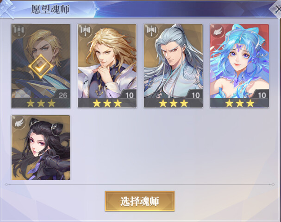The height and width of the screenshot is (222, 281).
Task: Click the wing icon on the black-haired girl card
Action: (x=19, y=121)
